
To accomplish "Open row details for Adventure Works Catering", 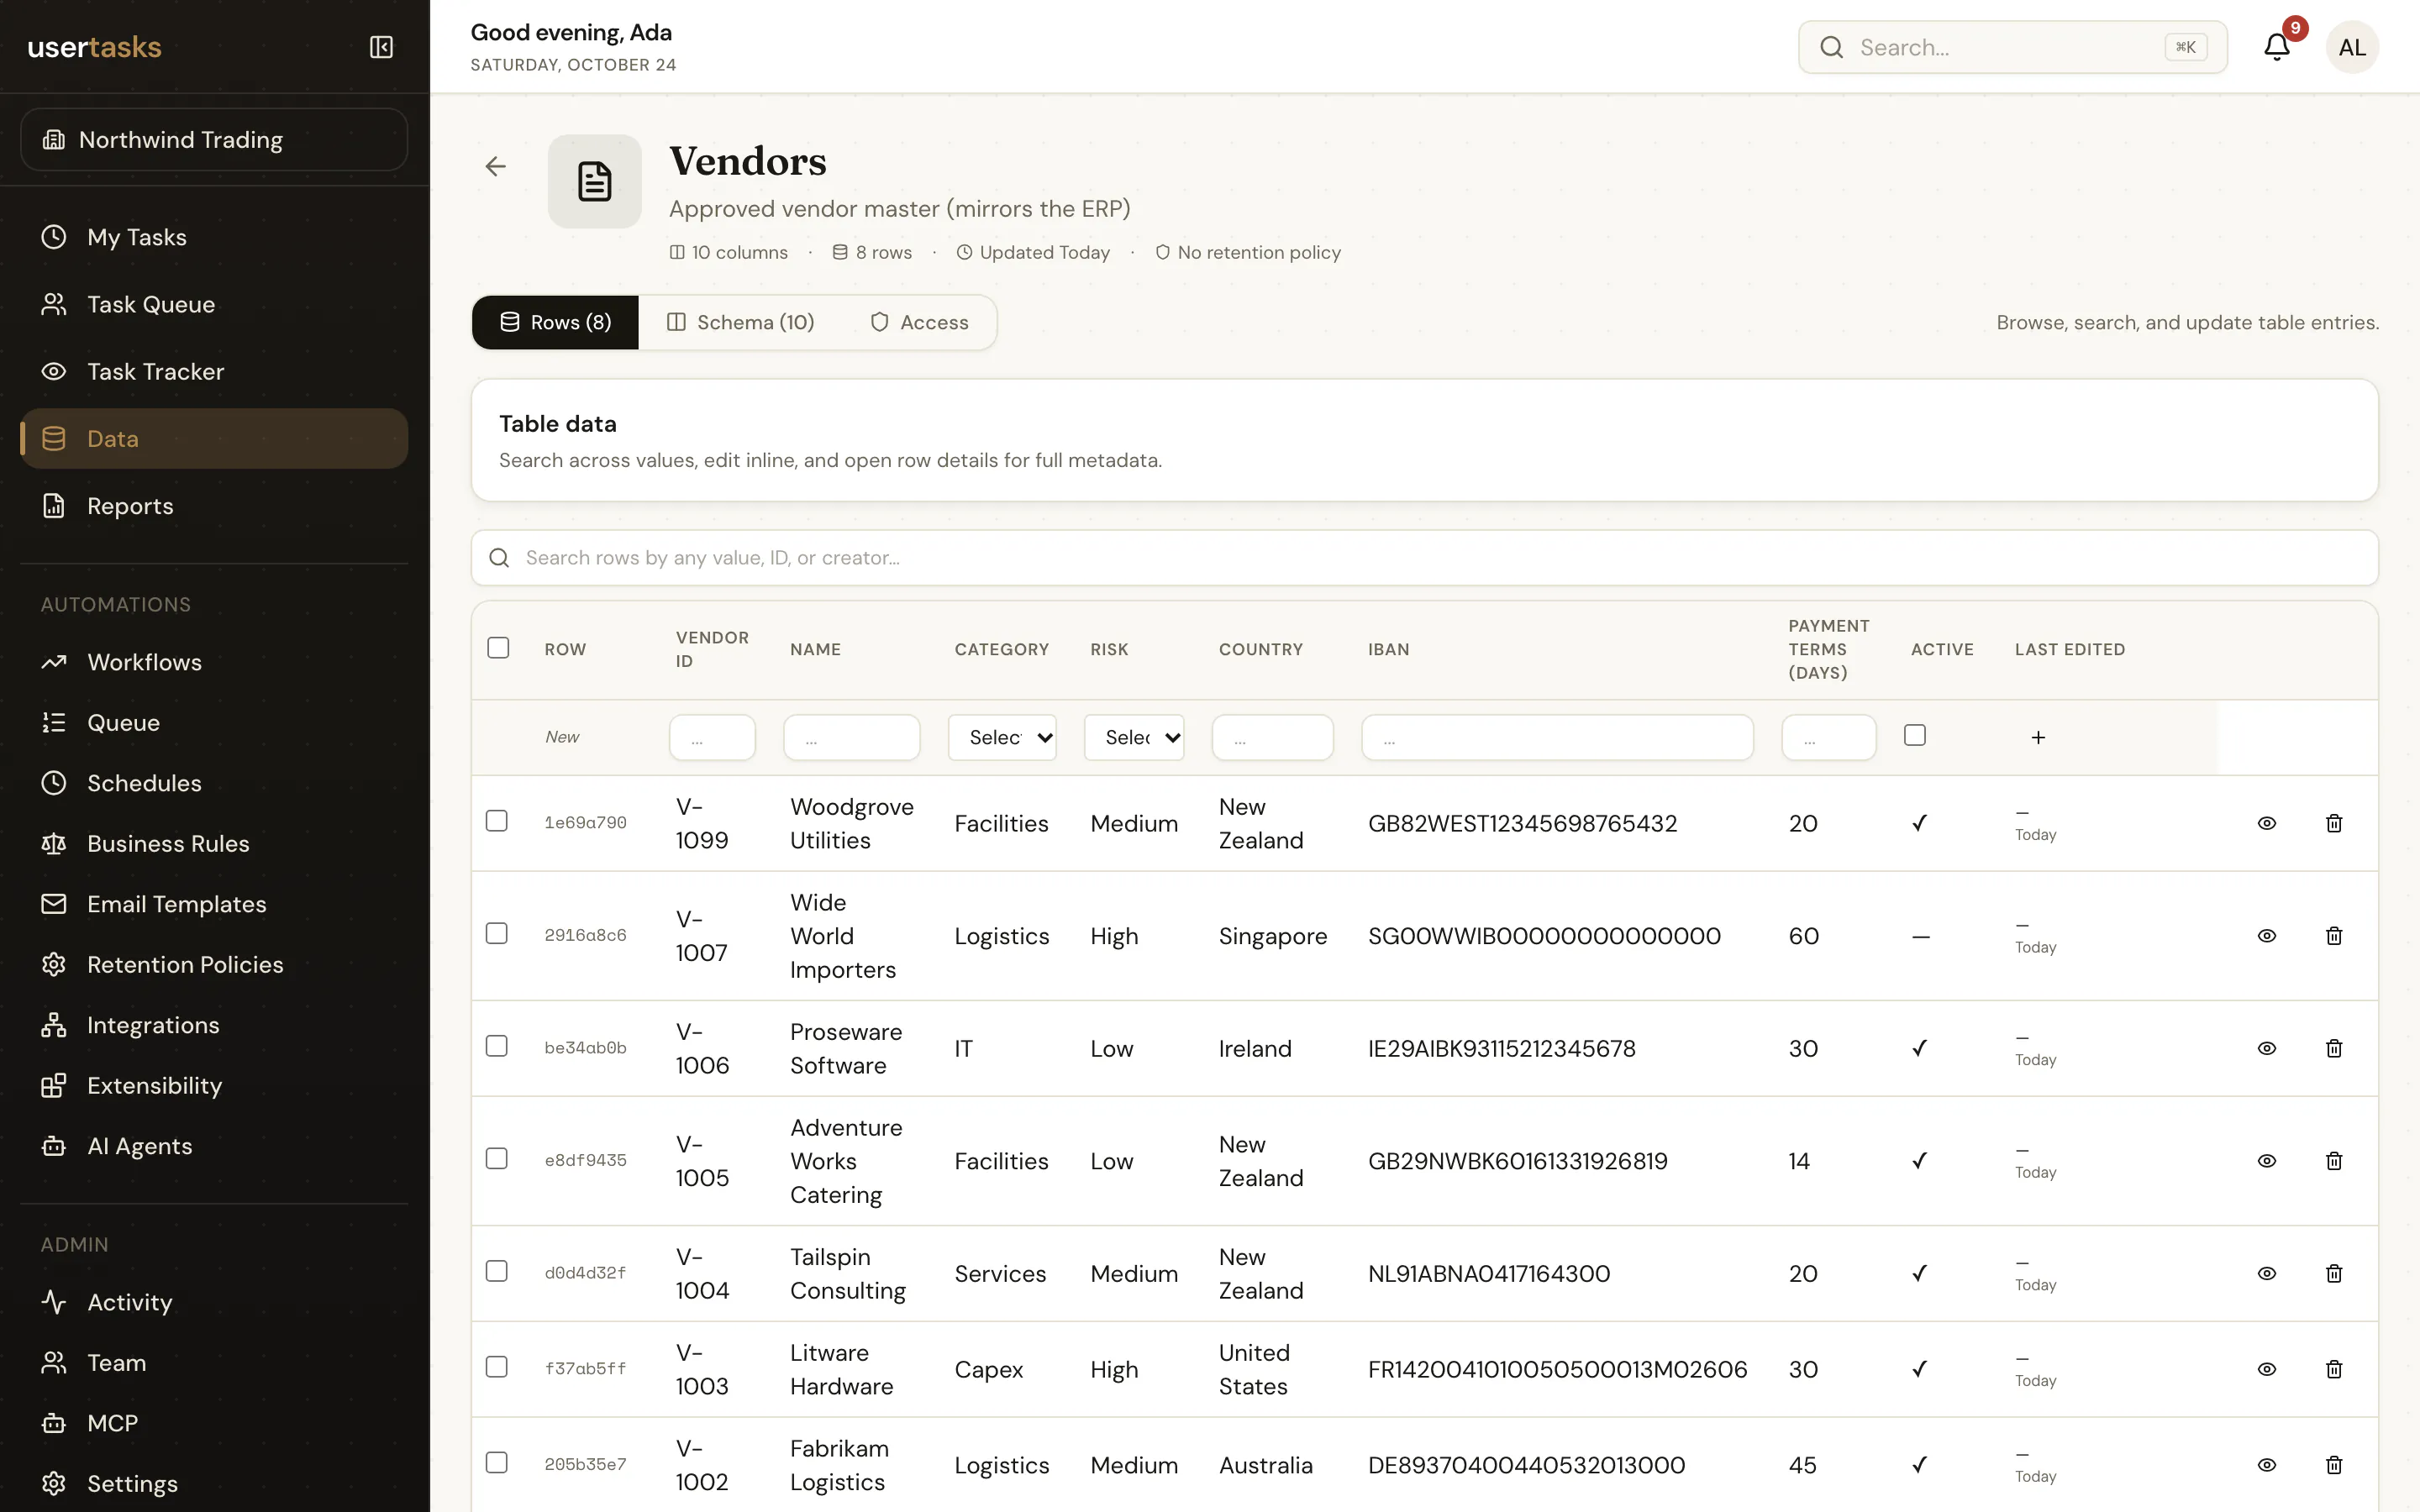I will coord(2267,1161).
